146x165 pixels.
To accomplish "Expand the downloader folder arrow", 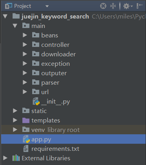I will (25, 54).
